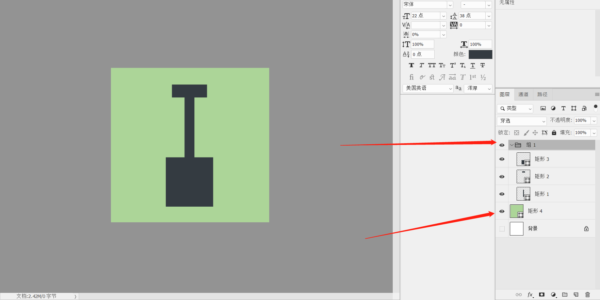600x300 pixels.
Task: Open 不透明度 opacity dropdown arrow
Action: (x=594, y=120)
